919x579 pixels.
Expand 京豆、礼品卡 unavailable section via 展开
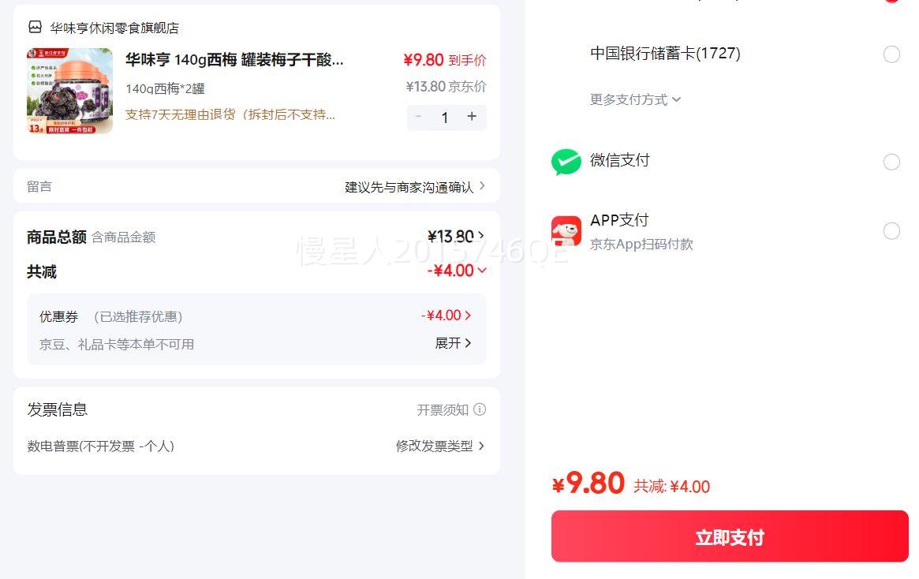[454, 343]
